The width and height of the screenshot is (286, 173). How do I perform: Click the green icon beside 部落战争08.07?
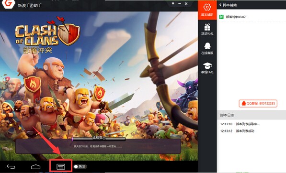(x=221, y=17)
